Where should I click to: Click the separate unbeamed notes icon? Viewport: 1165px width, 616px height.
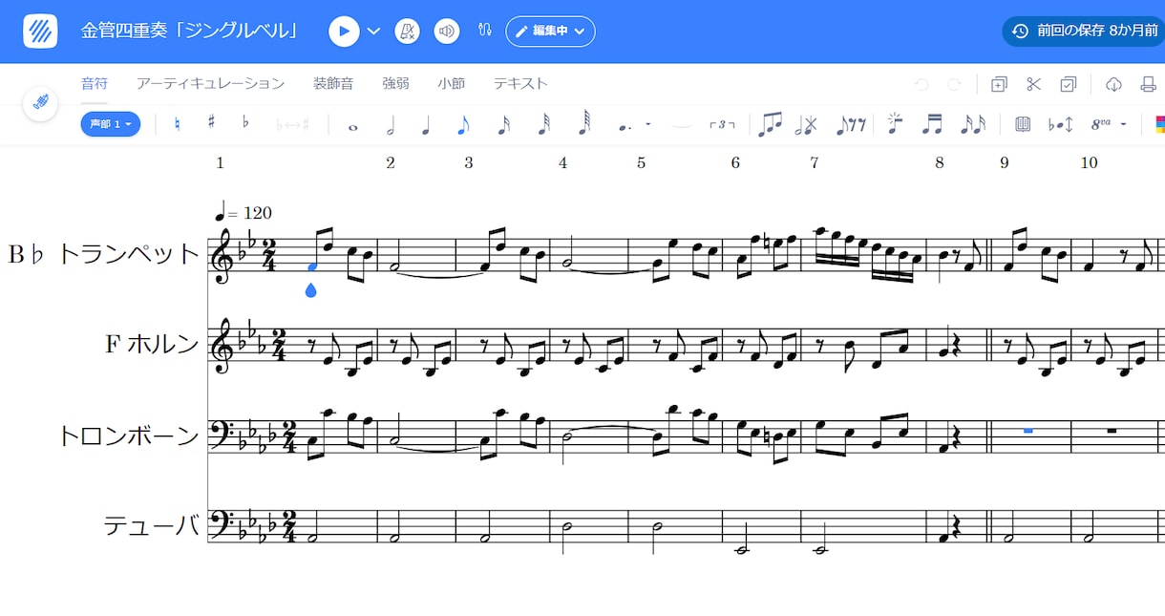(973, 124)
